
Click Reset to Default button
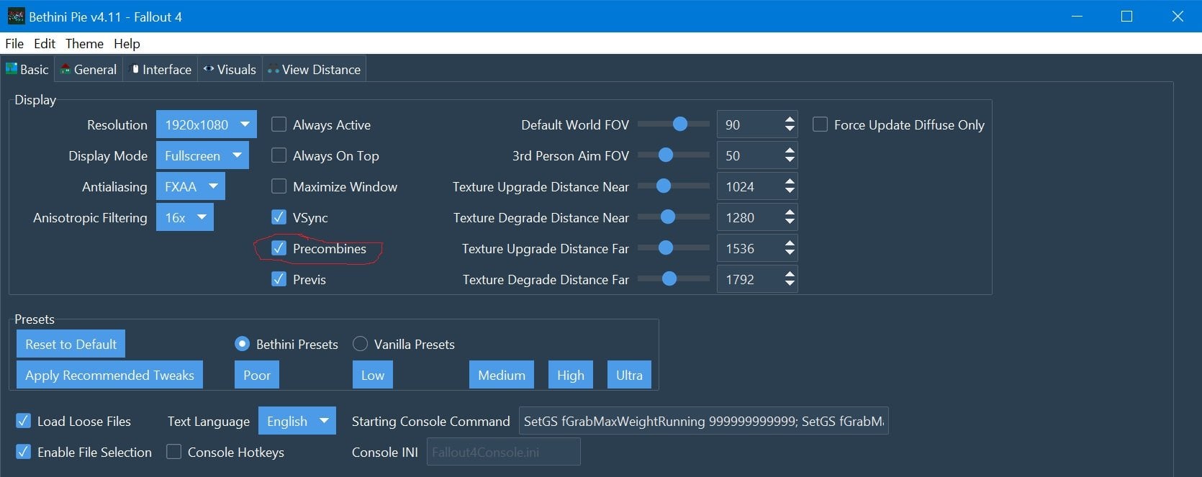(71, 344)
